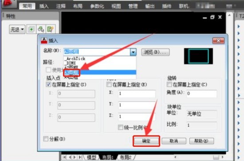
Task: Open the 无选 selection dropdown
Action: pos(17,29)
